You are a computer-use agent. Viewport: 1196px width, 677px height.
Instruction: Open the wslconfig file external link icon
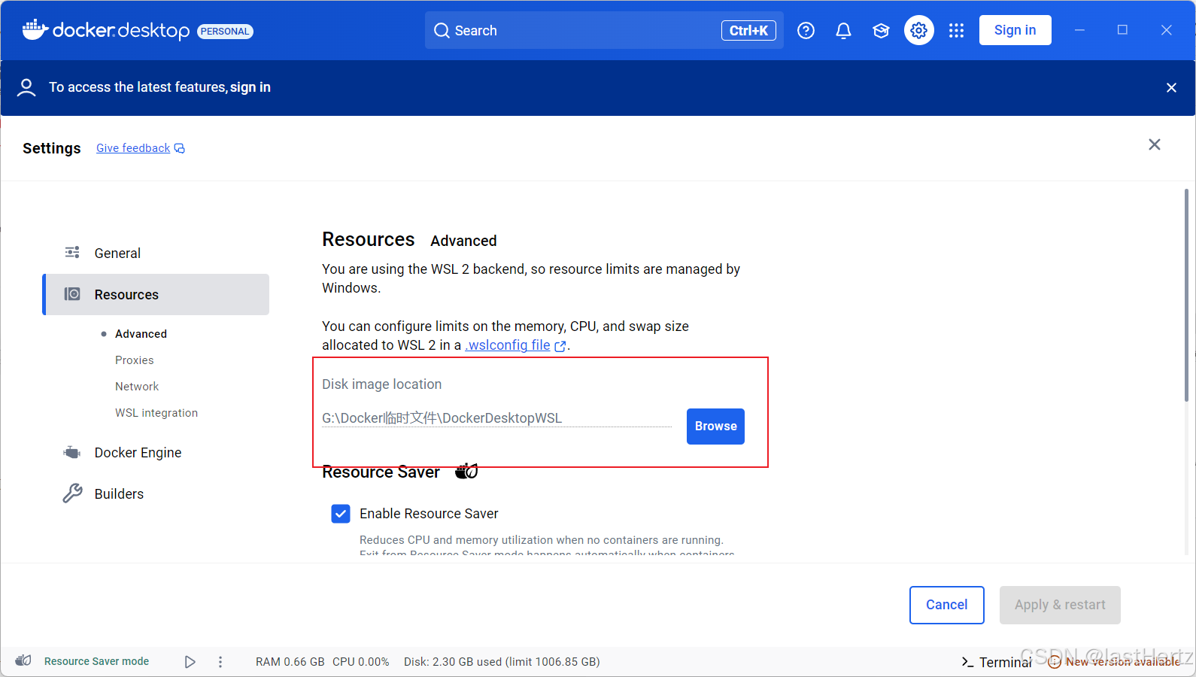click(560, 346)
